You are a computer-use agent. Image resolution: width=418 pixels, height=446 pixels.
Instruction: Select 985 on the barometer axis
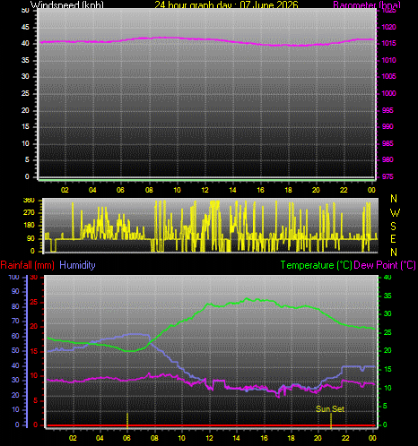click(x=388, y=143)
